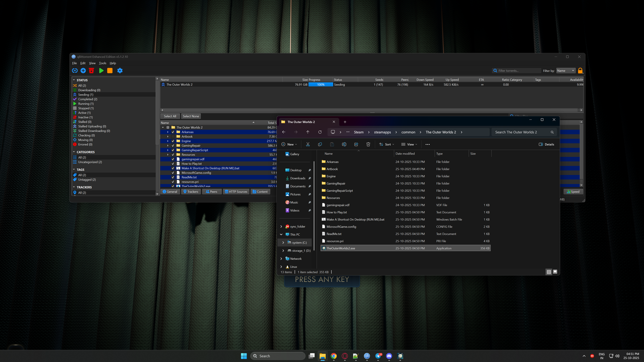This screenshot has width=644, height=362.
Task: Click the steamapps breadcrumb in Explorer address bar
Action: pos(382,132)
